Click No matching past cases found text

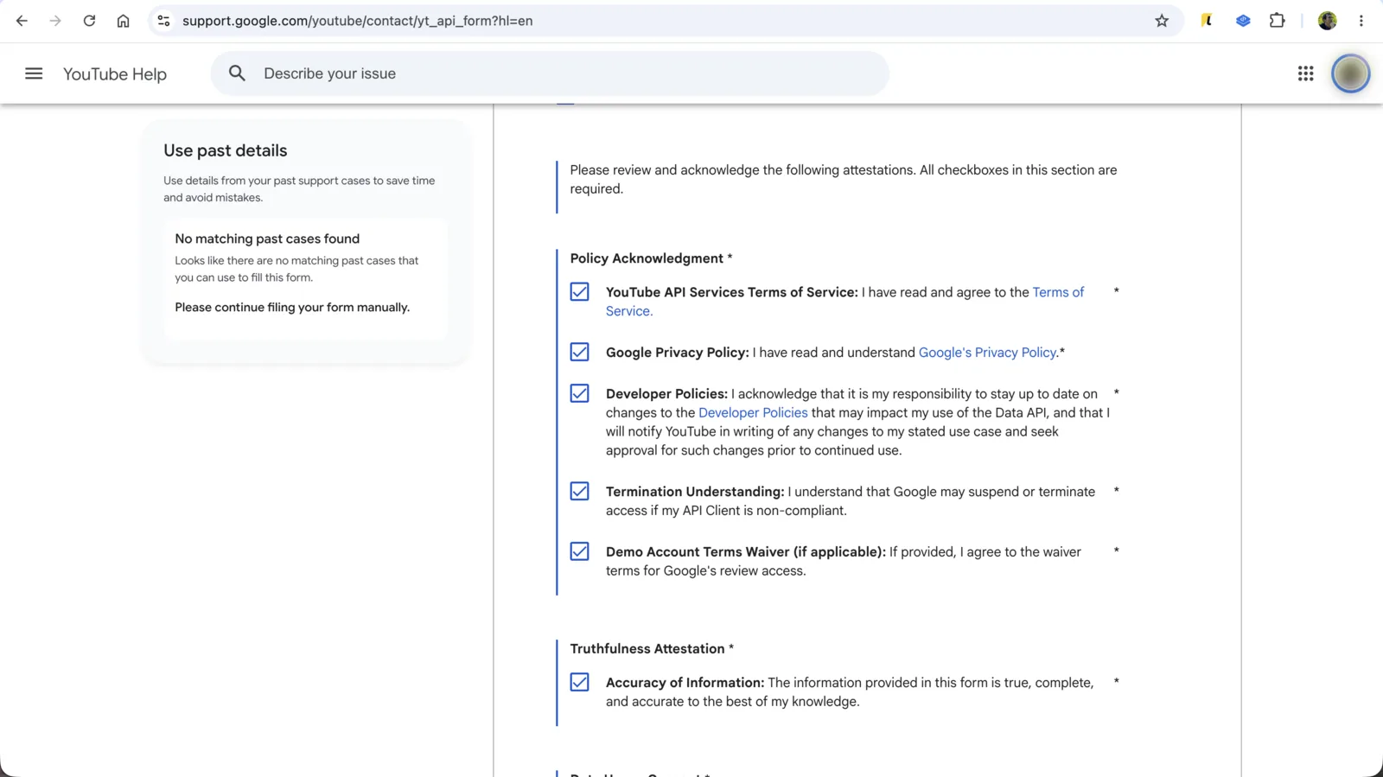click(267, 239)
